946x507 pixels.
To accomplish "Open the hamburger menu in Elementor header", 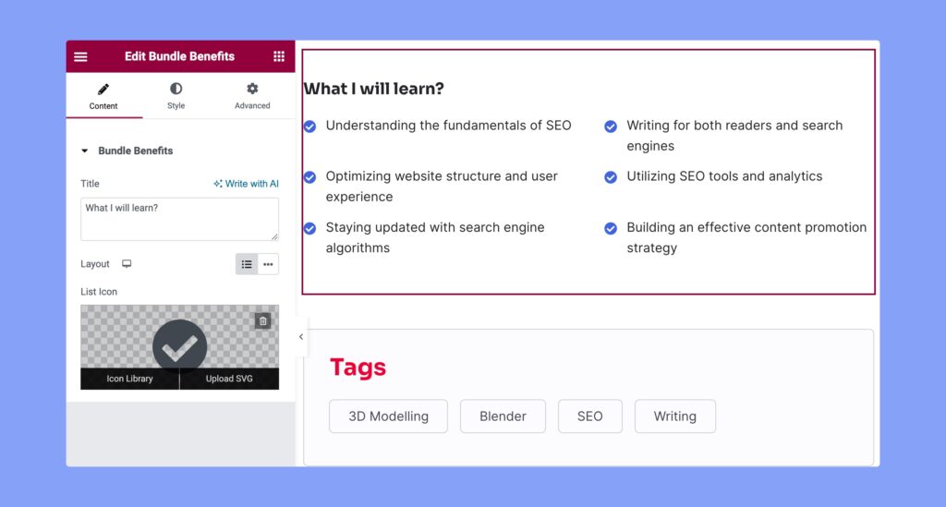I will point(81,56).
